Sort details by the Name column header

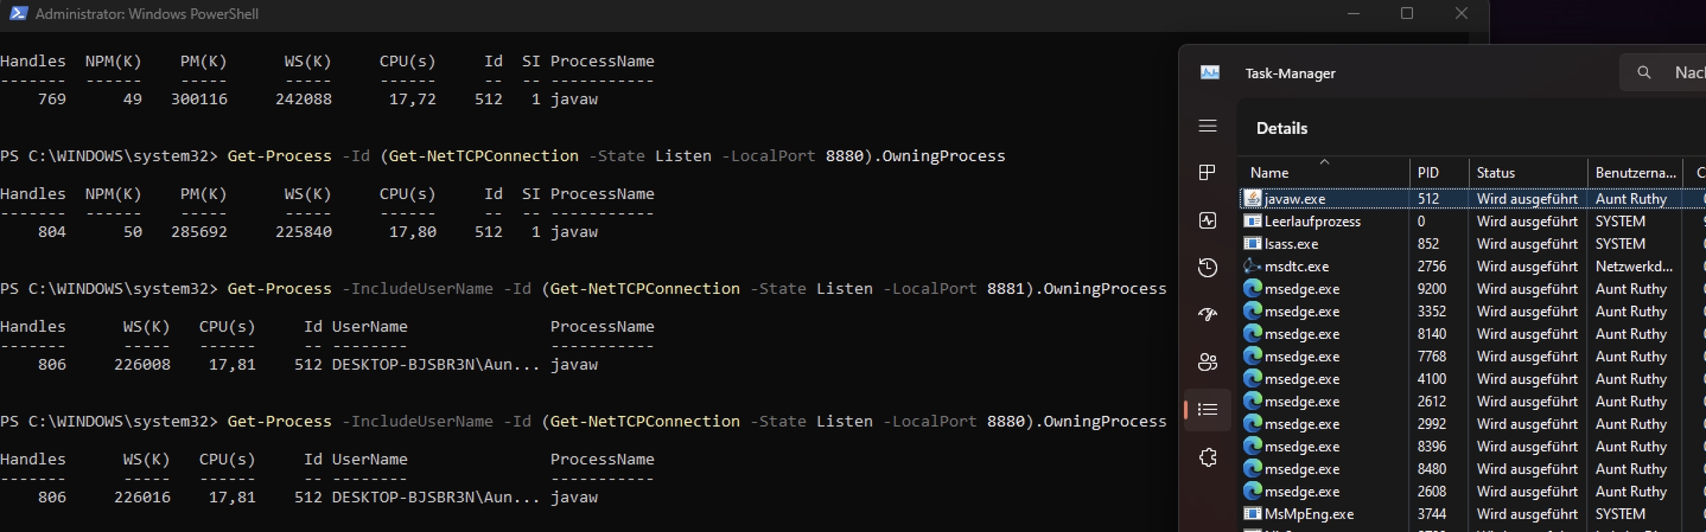[1269, 173]
